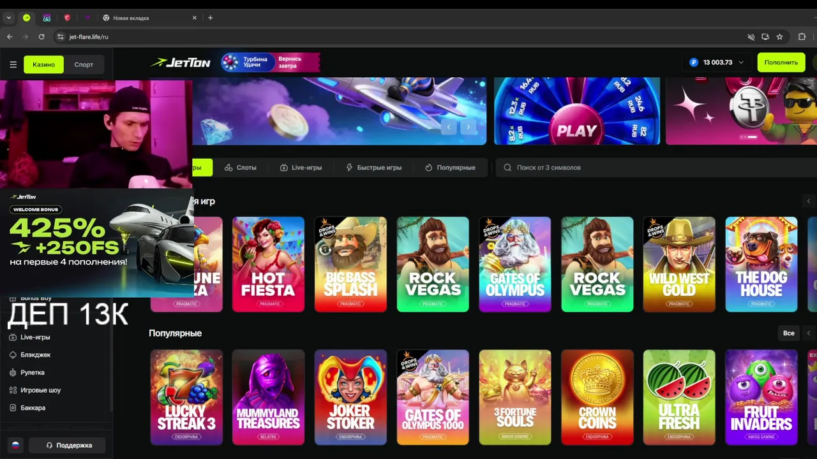The height and width of the screenshot is (459, 817).
Task: Open the Wild West Gold game
Action: click(x=679, y=265)
